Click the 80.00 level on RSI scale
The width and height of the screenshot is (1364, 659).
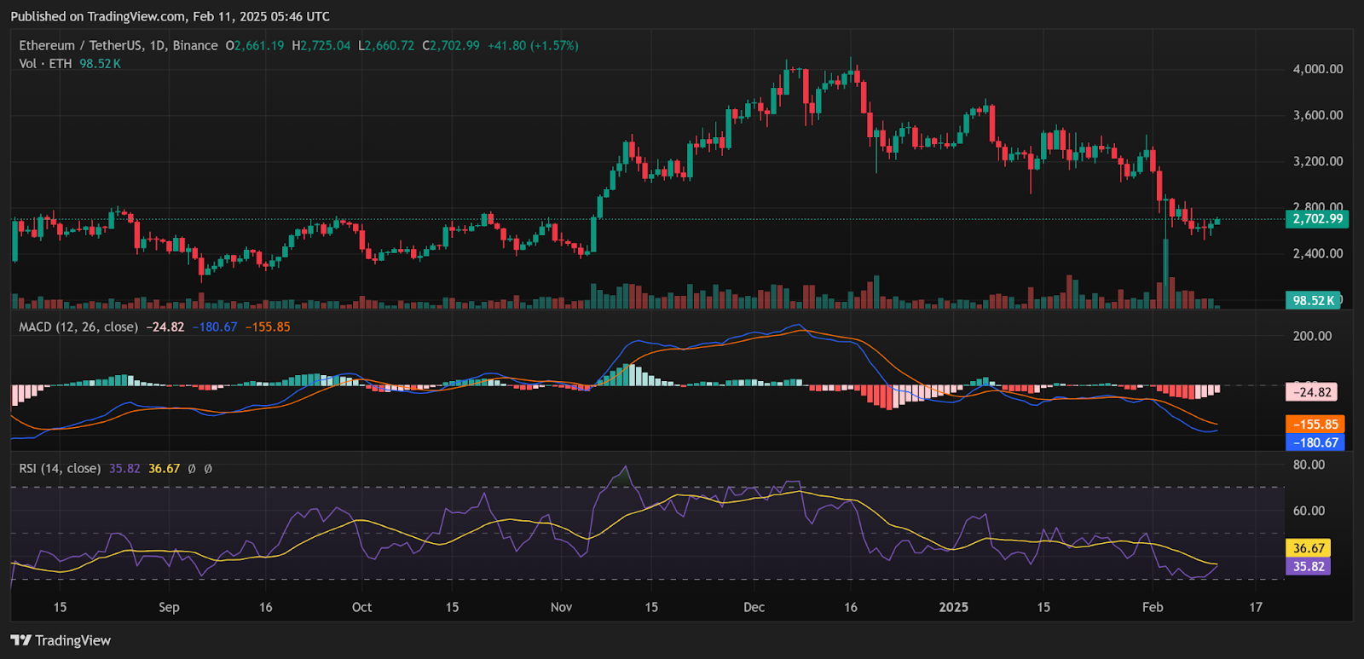1309,465
